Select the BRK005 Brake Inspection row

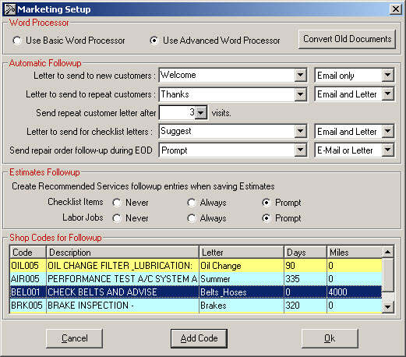coord(196,306)
